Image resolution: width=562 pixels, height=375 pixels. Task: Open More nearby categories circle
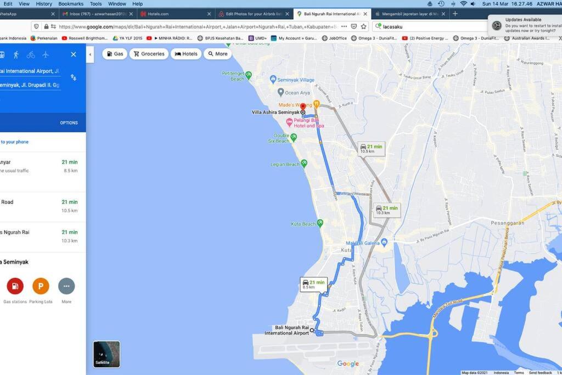pyautogui.click(x=66, y=286)
